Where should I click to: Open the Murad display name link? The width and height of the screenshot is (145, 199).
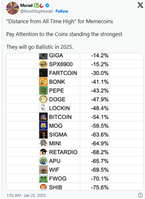tap(26, 5)
